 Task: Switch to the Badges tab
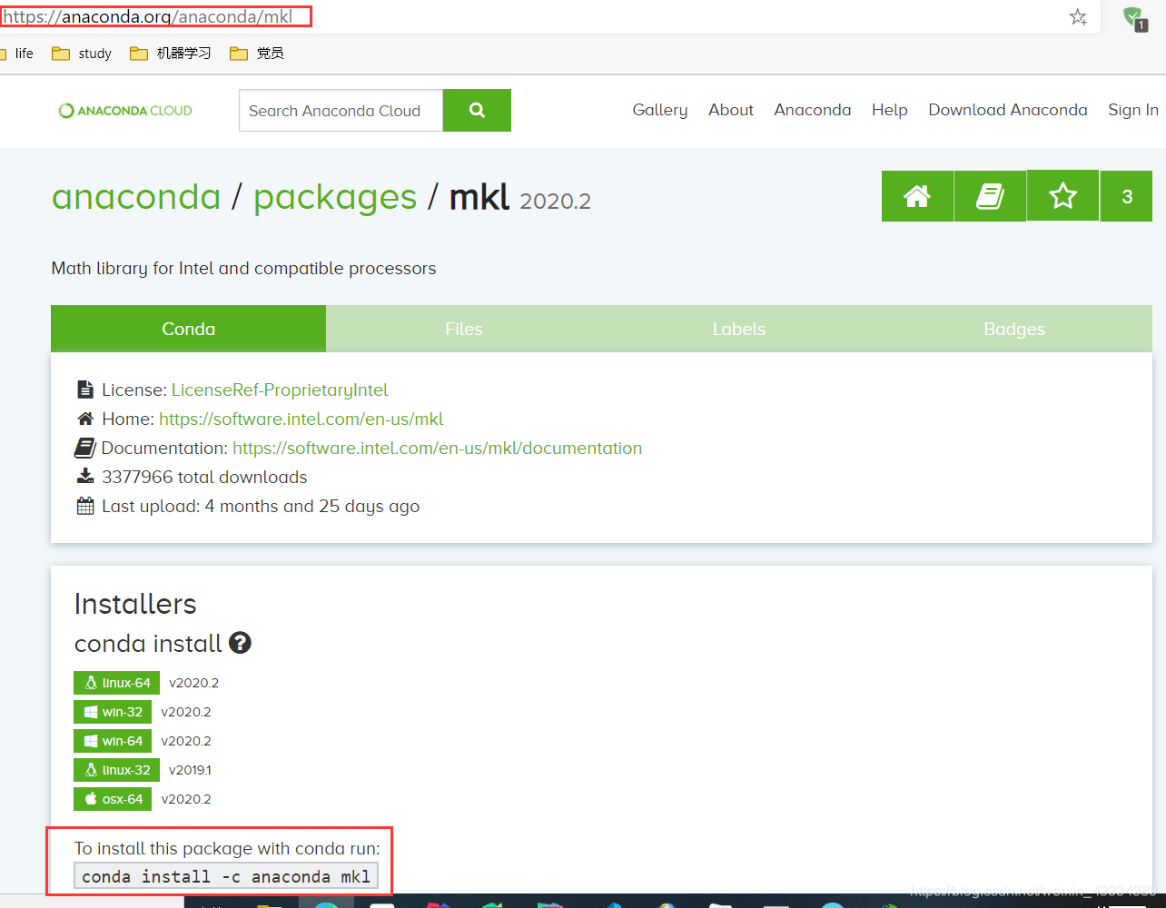[x=1014, y=329]
